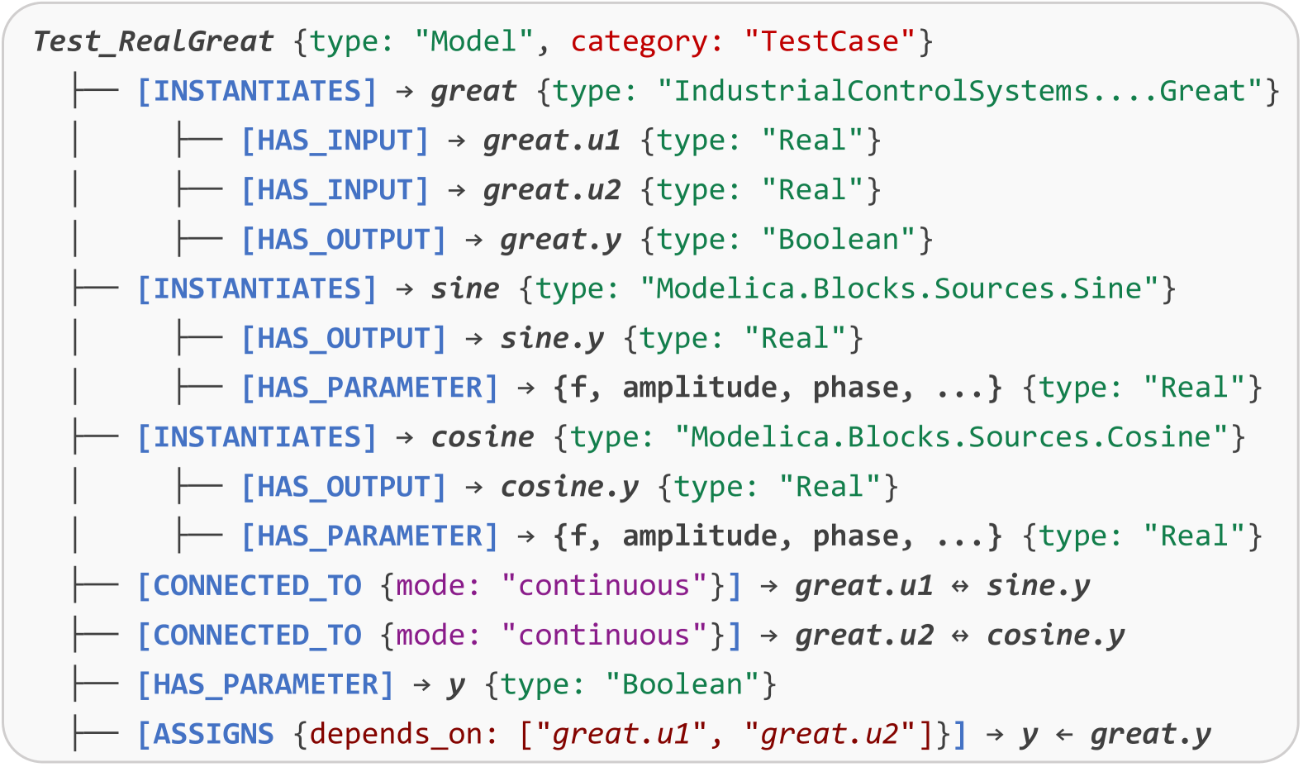Click "great.u1" inside the depends_on list

click(x=621, y=735)
